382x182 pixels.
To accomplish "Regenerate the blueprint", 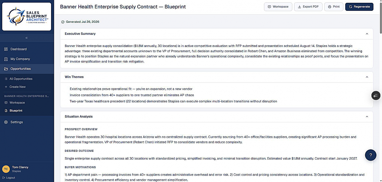I will pyautogui.click(x=359, y=7).
